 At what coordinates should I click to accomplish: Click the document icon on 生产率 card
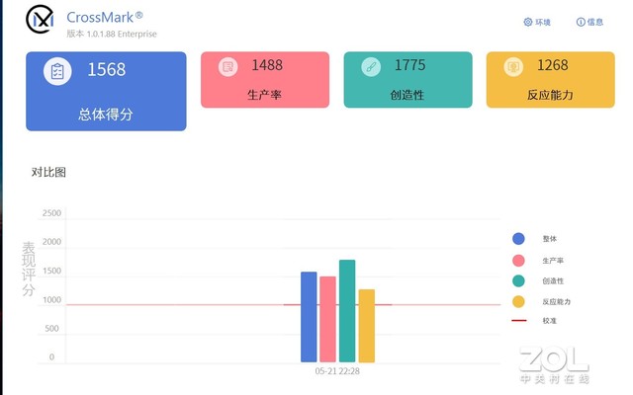point(228,67)
